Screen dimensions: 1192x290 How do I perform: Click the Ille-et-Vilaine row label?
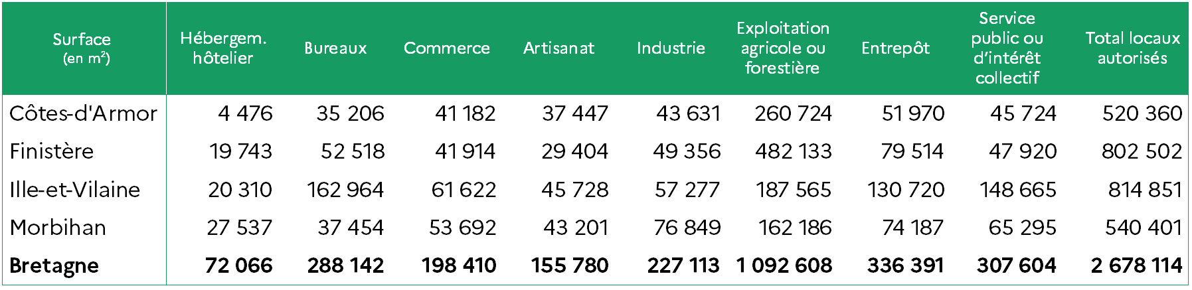point(75,190)
